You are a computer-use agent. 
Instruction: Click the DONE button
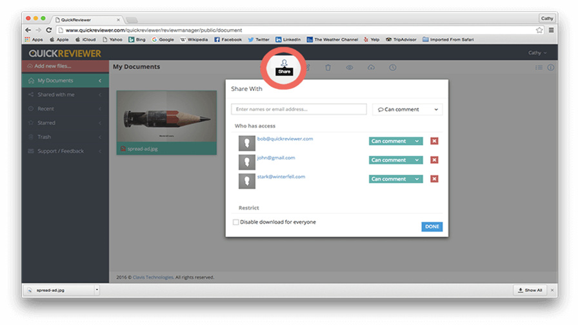(432, 226)
